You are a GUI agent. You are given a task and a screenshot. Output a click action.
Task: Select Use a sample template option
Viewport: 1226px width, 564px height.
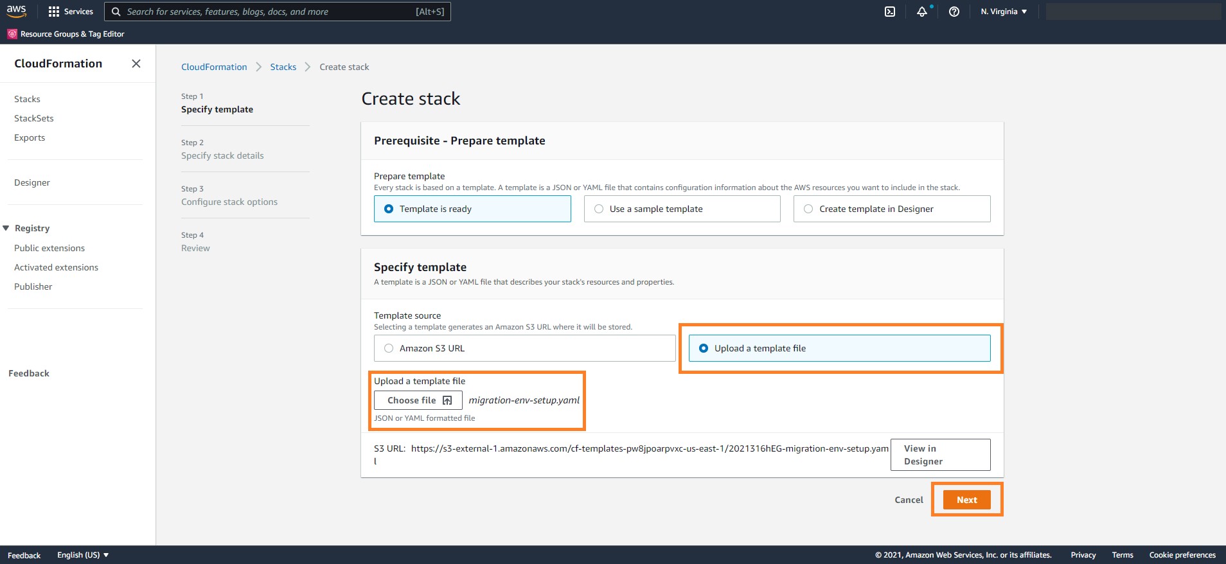point(682,209)
